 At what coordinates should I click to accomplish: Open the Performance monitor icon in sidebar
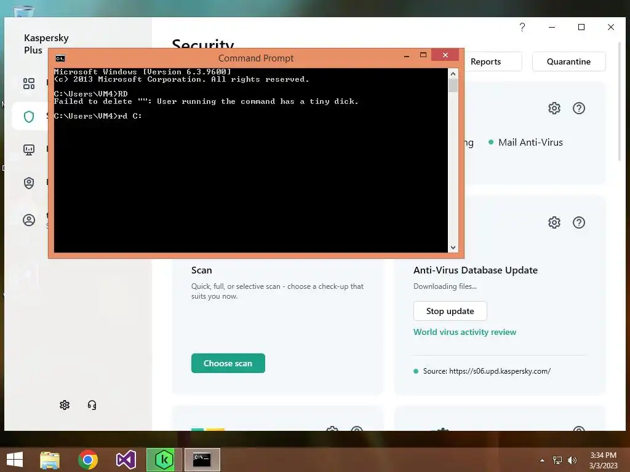[29, 150]
